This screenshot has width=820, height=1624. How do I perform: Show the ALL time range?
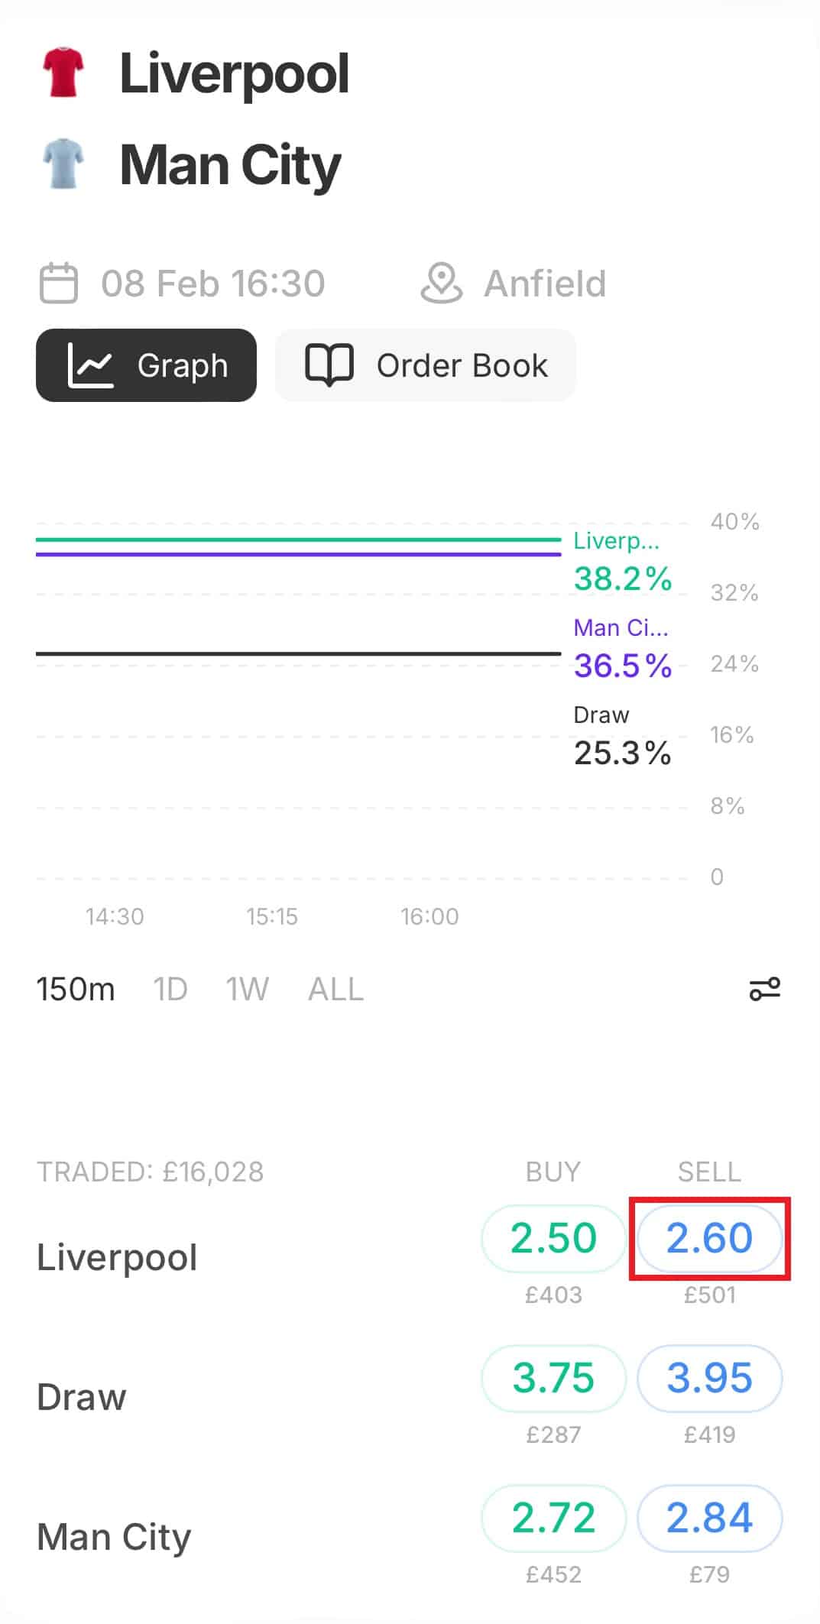(335, 990)
